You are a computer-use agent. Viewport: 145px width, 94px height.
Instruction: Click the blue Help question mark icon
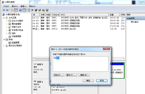[x=21, y=10]
